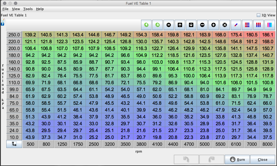Click the equals sign toolbar button
The image size is (277, 166).
(x=169, y=25)
